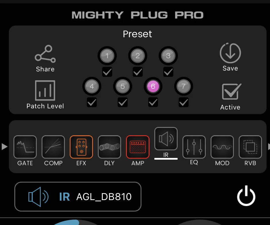
Task: Open the IR AGL_DB810 cabinet selector
Action: click(78, 197)
